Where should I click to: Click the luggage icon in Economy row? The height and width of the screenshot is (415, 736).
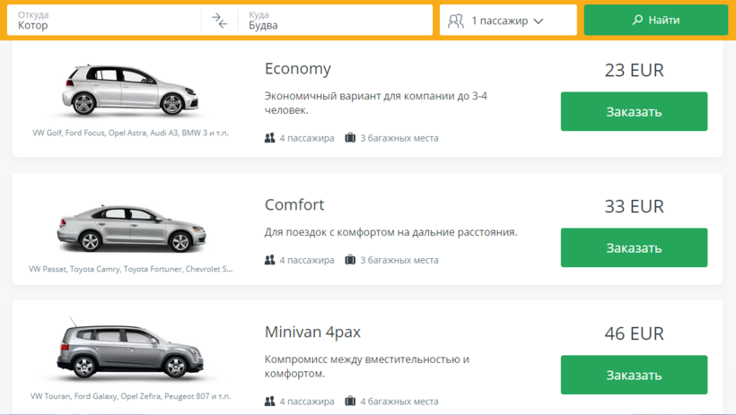point(350,138)
